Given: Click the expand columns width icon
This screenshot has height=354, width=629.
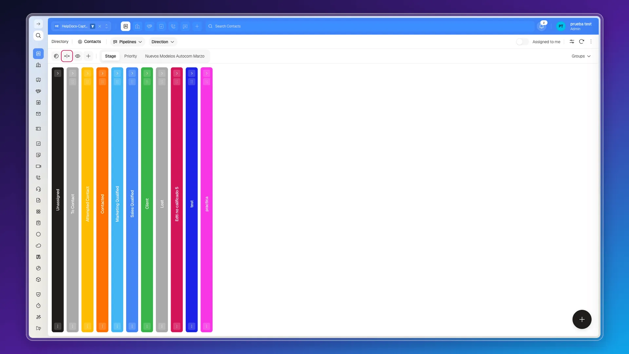Looking at the screenshot, I should click(67, 56).
